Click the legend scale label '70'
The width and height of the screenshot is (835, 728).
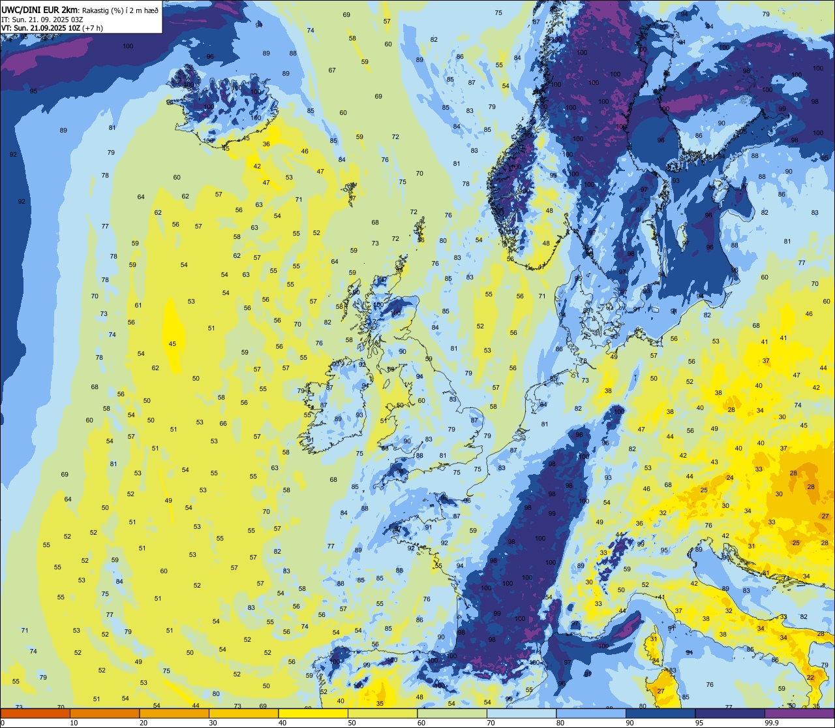pyautogui.click(x=491, y=723)
